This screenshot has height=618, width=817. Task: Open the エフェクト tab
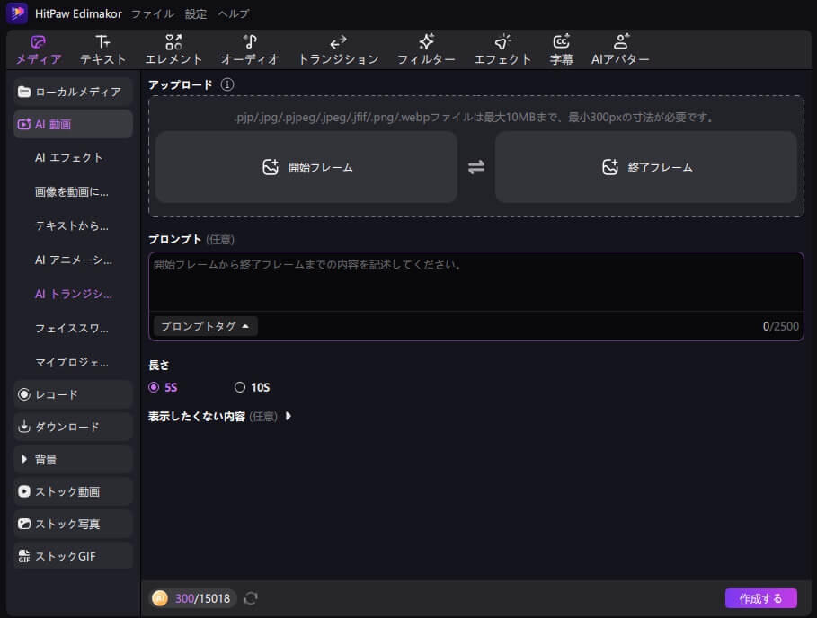pos(502,50)
